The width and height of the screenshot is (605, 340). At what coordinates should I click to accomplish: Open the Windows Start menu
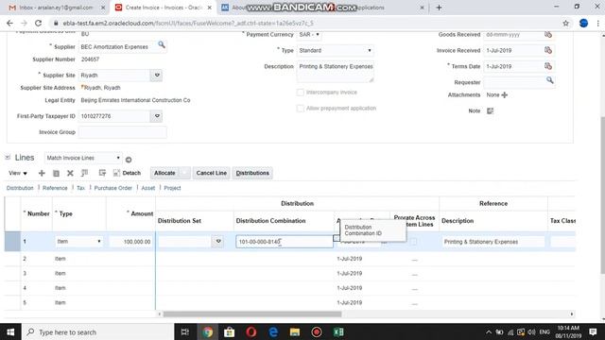[x=10, y=331]
